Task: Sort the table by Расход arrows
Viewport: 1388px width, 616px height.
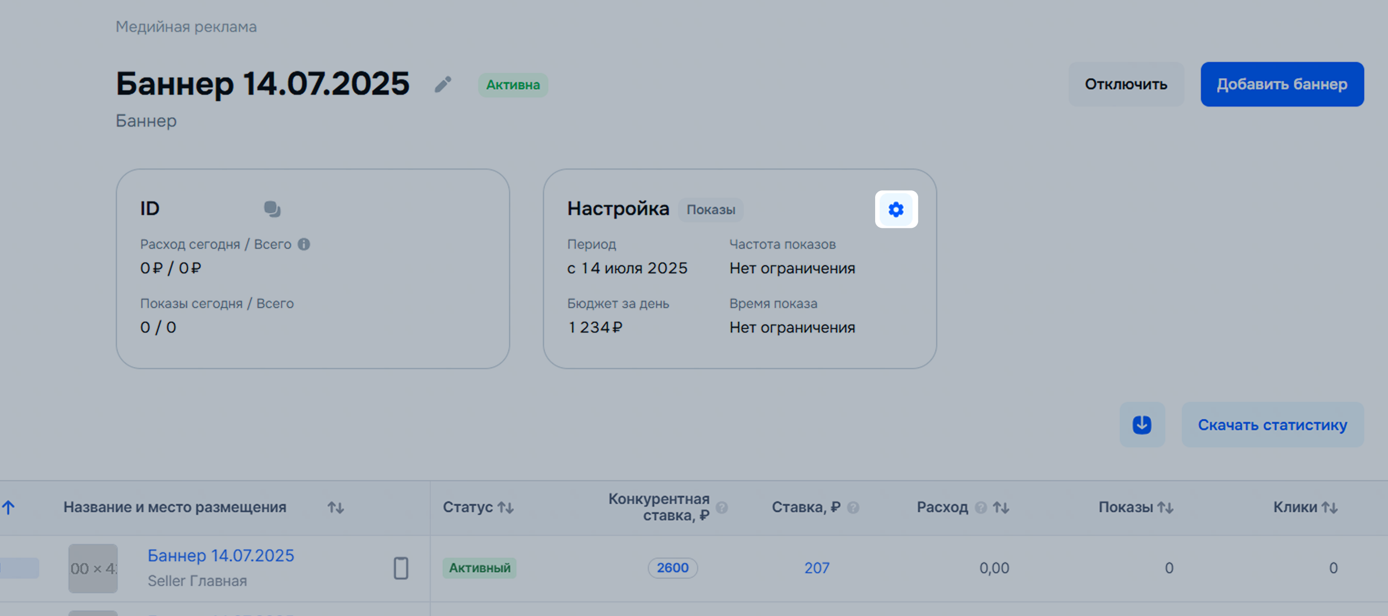Action: pyautogui.click(x=1001, y=507)
